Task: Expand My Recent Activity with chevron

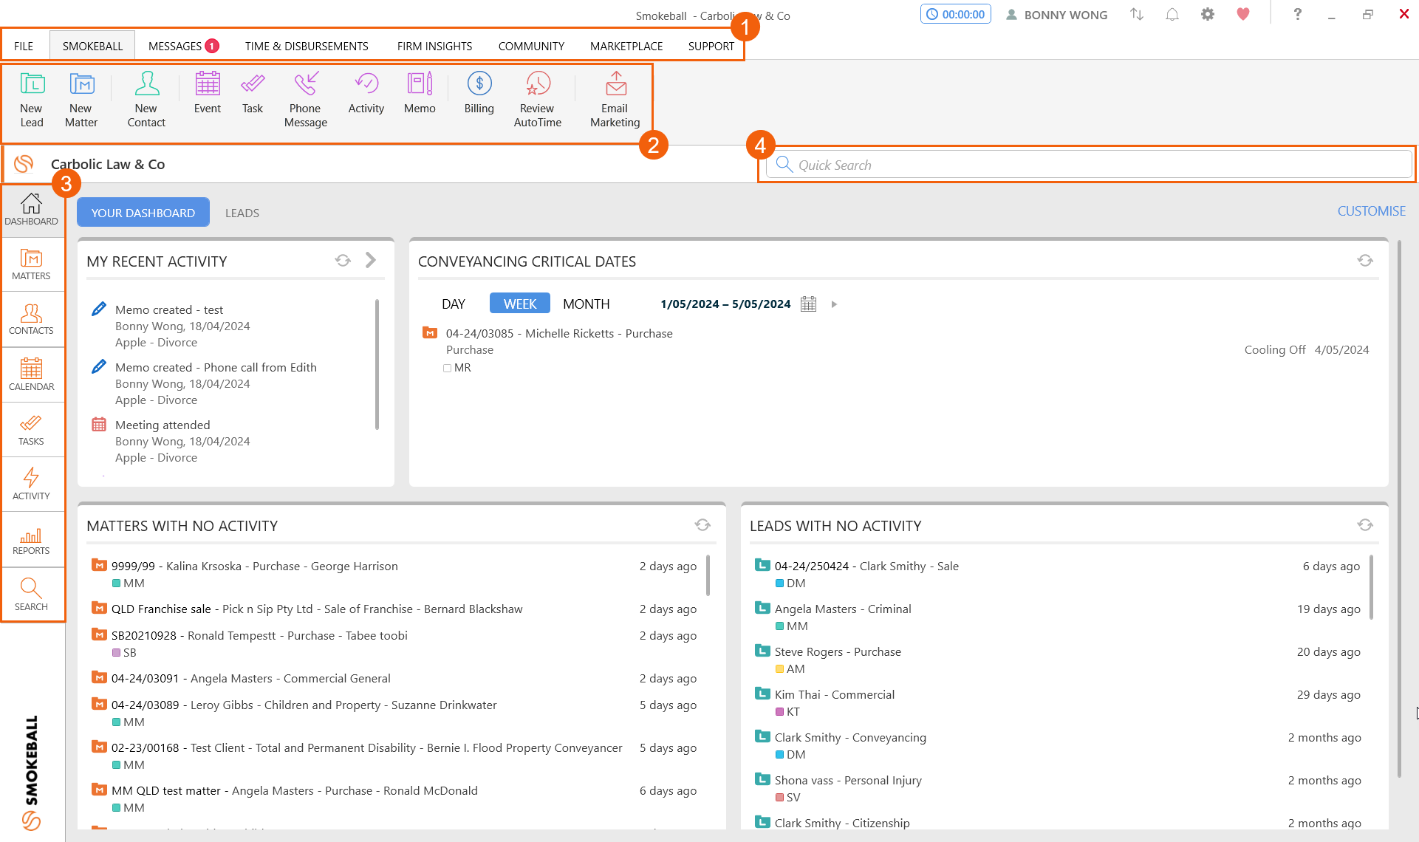Action: (x=371, y=260)
